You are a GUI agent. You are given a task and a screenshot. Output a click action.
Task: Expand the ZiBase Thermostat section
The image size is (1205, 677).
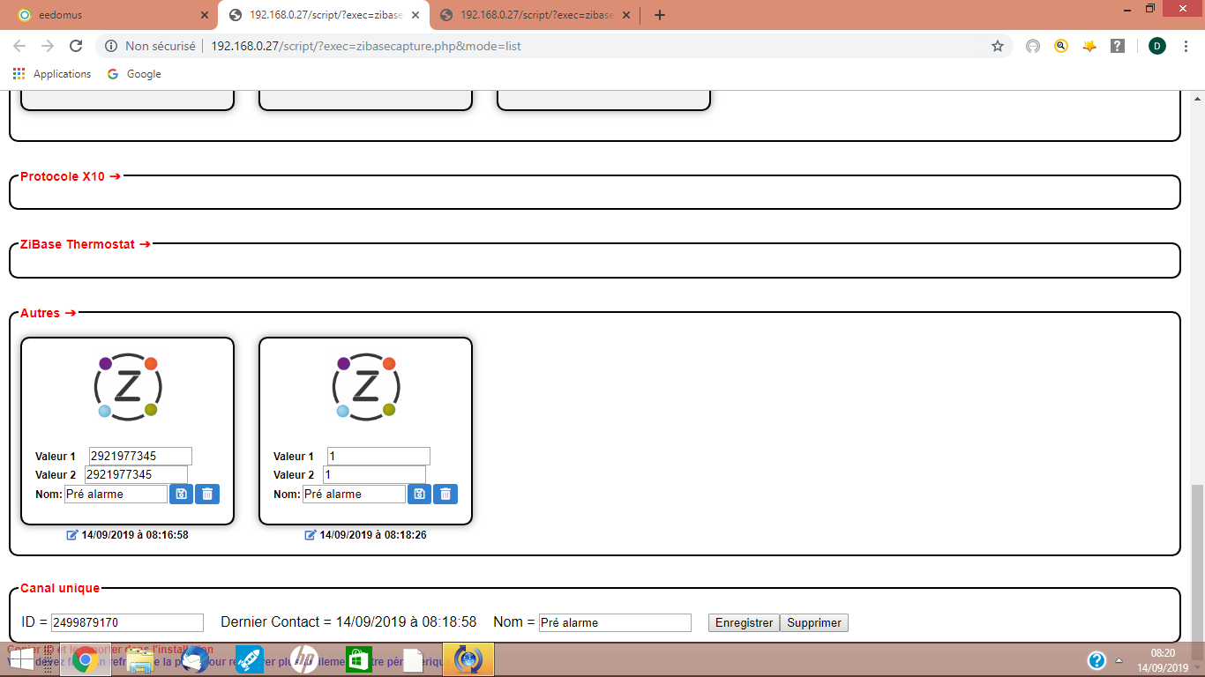pyautogui.click(x=85, y=244)
